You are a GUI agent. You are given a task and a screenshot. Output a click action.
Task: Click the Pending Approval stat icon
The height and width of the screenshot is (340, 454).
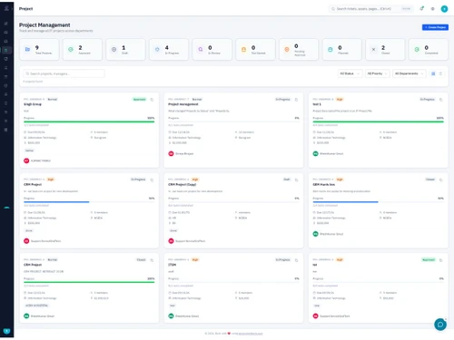pos(287,49)
